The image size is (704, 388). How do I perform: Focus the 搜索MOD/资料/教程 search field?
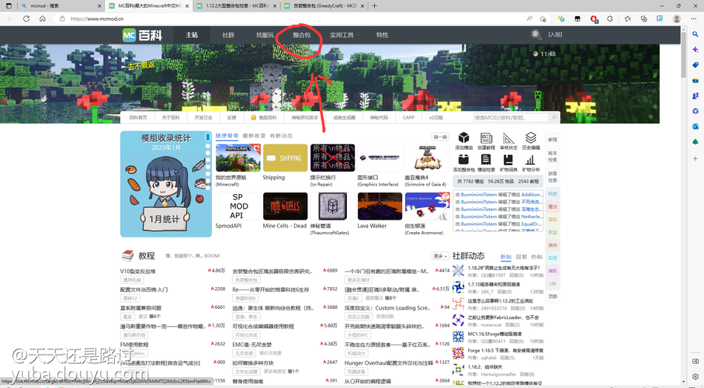click(511, 117)
